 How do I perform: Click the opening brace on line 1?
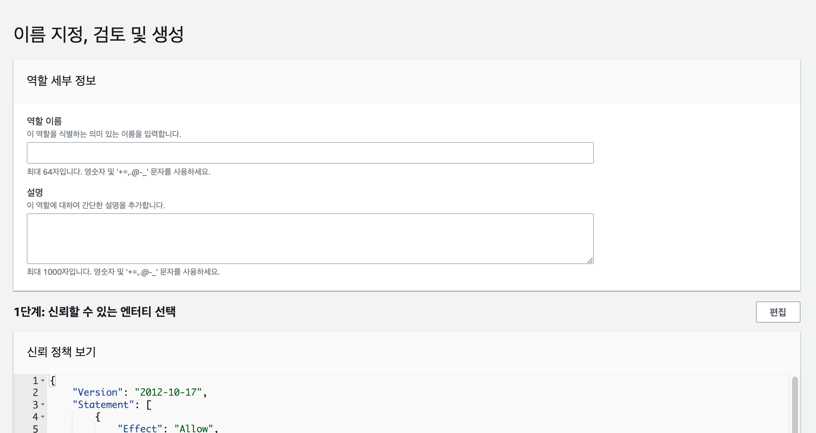click(x=53, y=381)
